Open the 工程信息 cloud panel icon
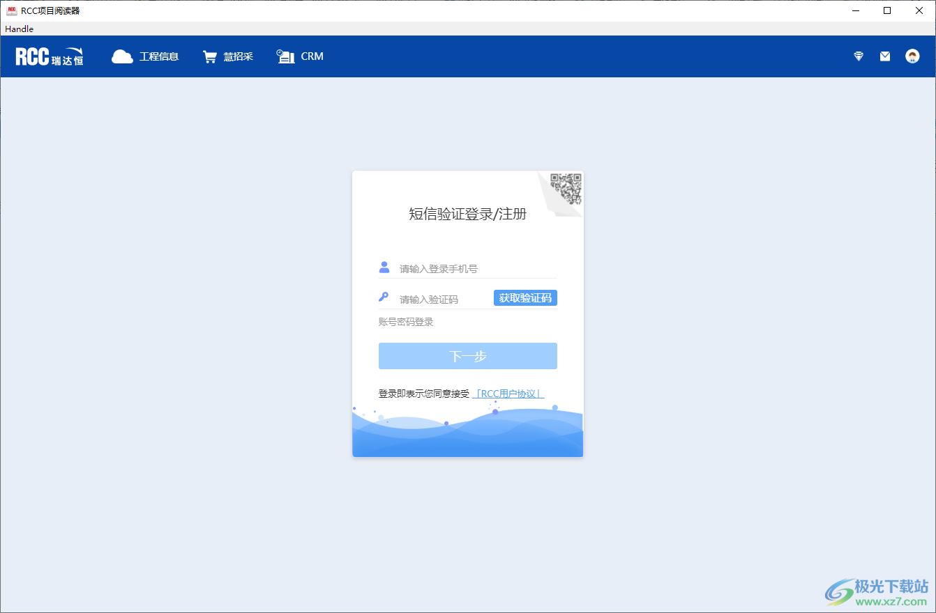This screenshot has width=936, height=613. 123,56
